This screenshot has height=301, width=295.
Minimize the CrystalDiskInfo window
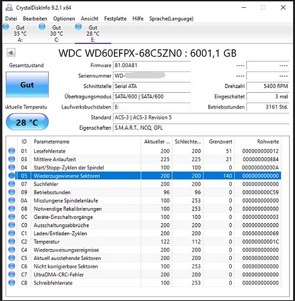coord(244,8)
